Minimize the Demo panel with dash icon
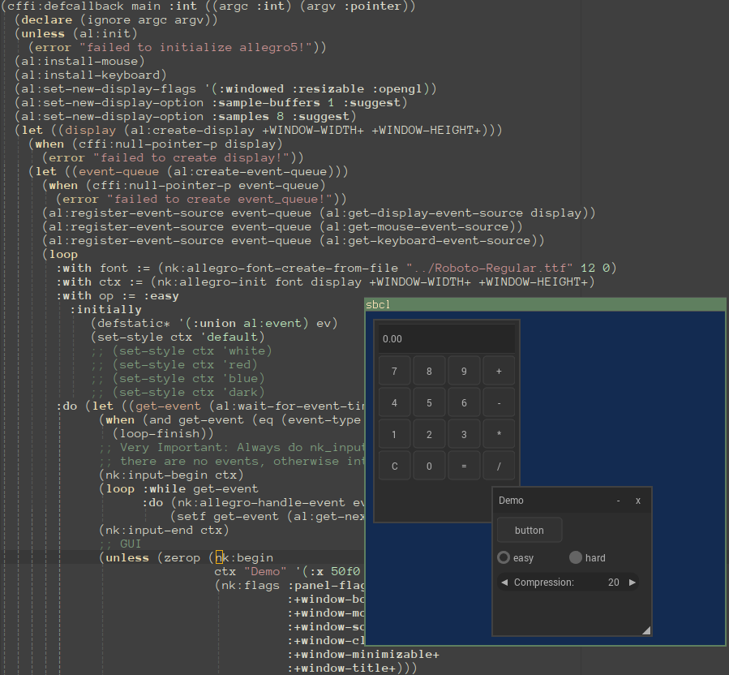The image size is (729, 675). point(619,501)
